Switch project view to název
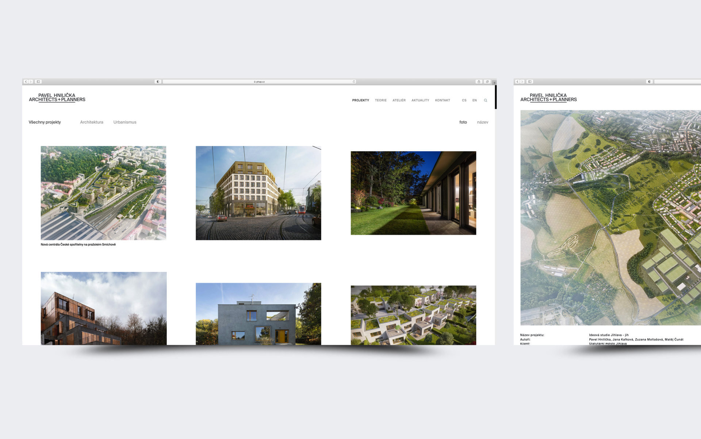 click(x=482, y=122)
